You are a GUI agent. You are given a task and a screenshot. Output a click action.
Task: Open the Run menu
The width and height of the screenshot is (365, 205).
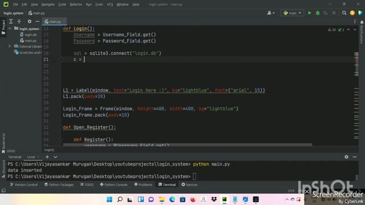(x=89, y=5)
